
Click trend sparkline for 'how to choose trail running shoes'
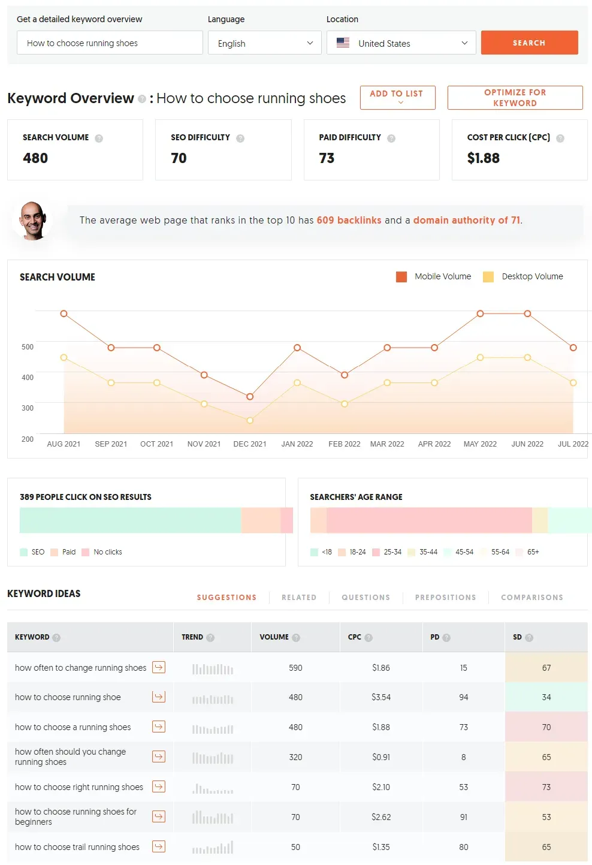(x=213, y=847)
